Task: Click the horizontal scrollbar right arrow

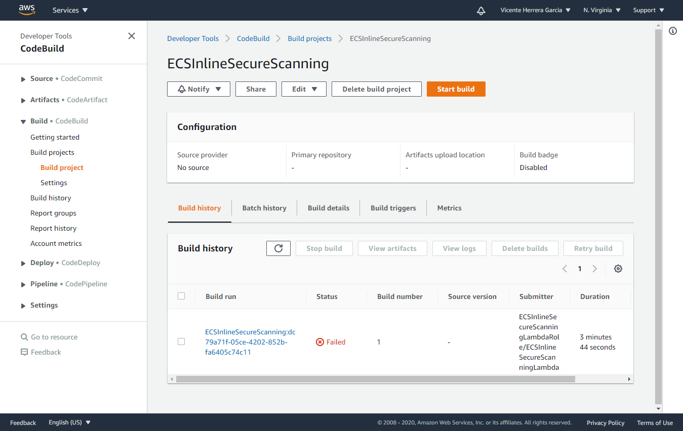Action: [x=629, y=379]
